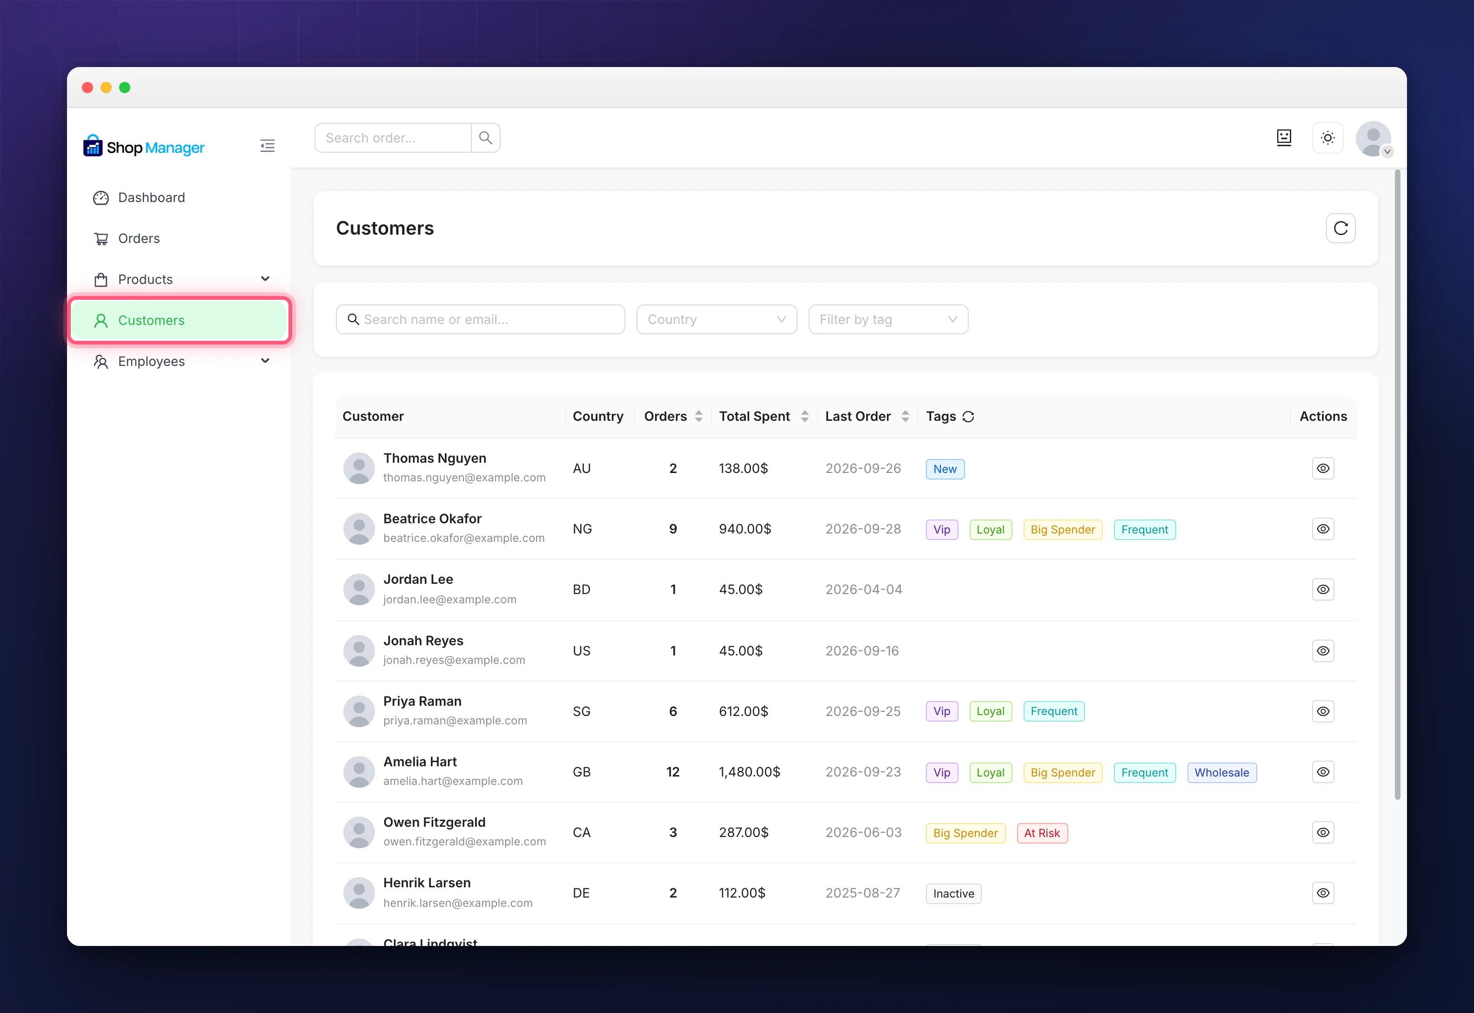This screenshot has width=1474, height=1013.
Task: Open the user avatar menu
Action: point(1373,138)
